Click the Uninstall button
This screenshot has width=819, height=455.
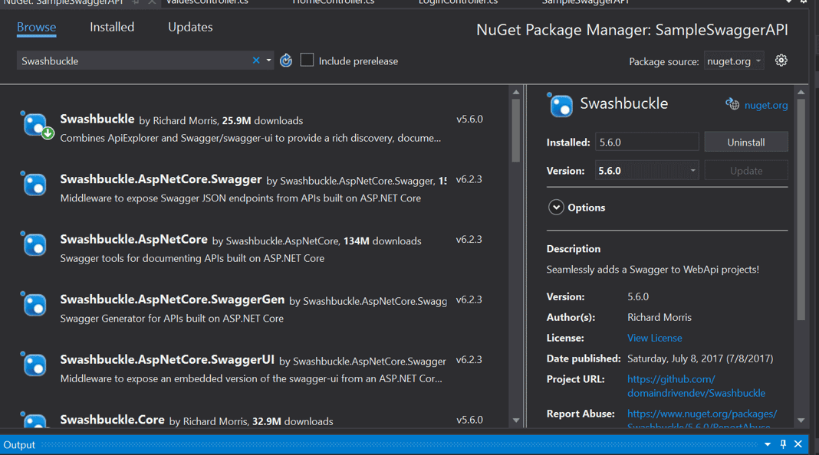(746, 142)
